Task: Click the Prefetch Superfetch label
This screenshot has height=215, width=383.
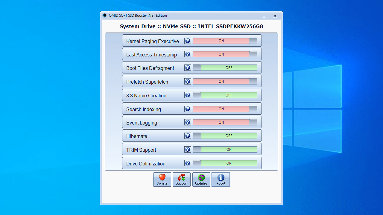Action: tap(147, 82)
